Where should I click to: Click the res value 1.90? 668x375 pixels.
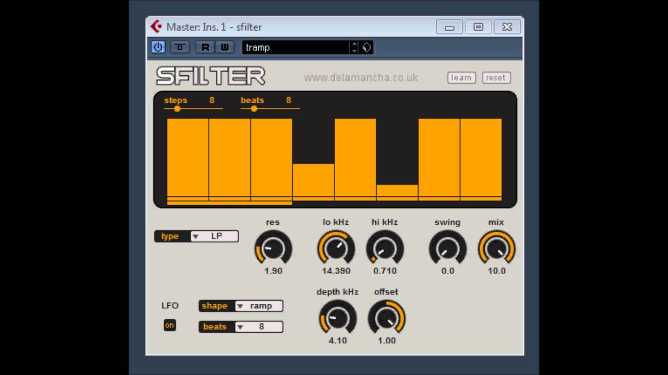click(x=273, y=271)
